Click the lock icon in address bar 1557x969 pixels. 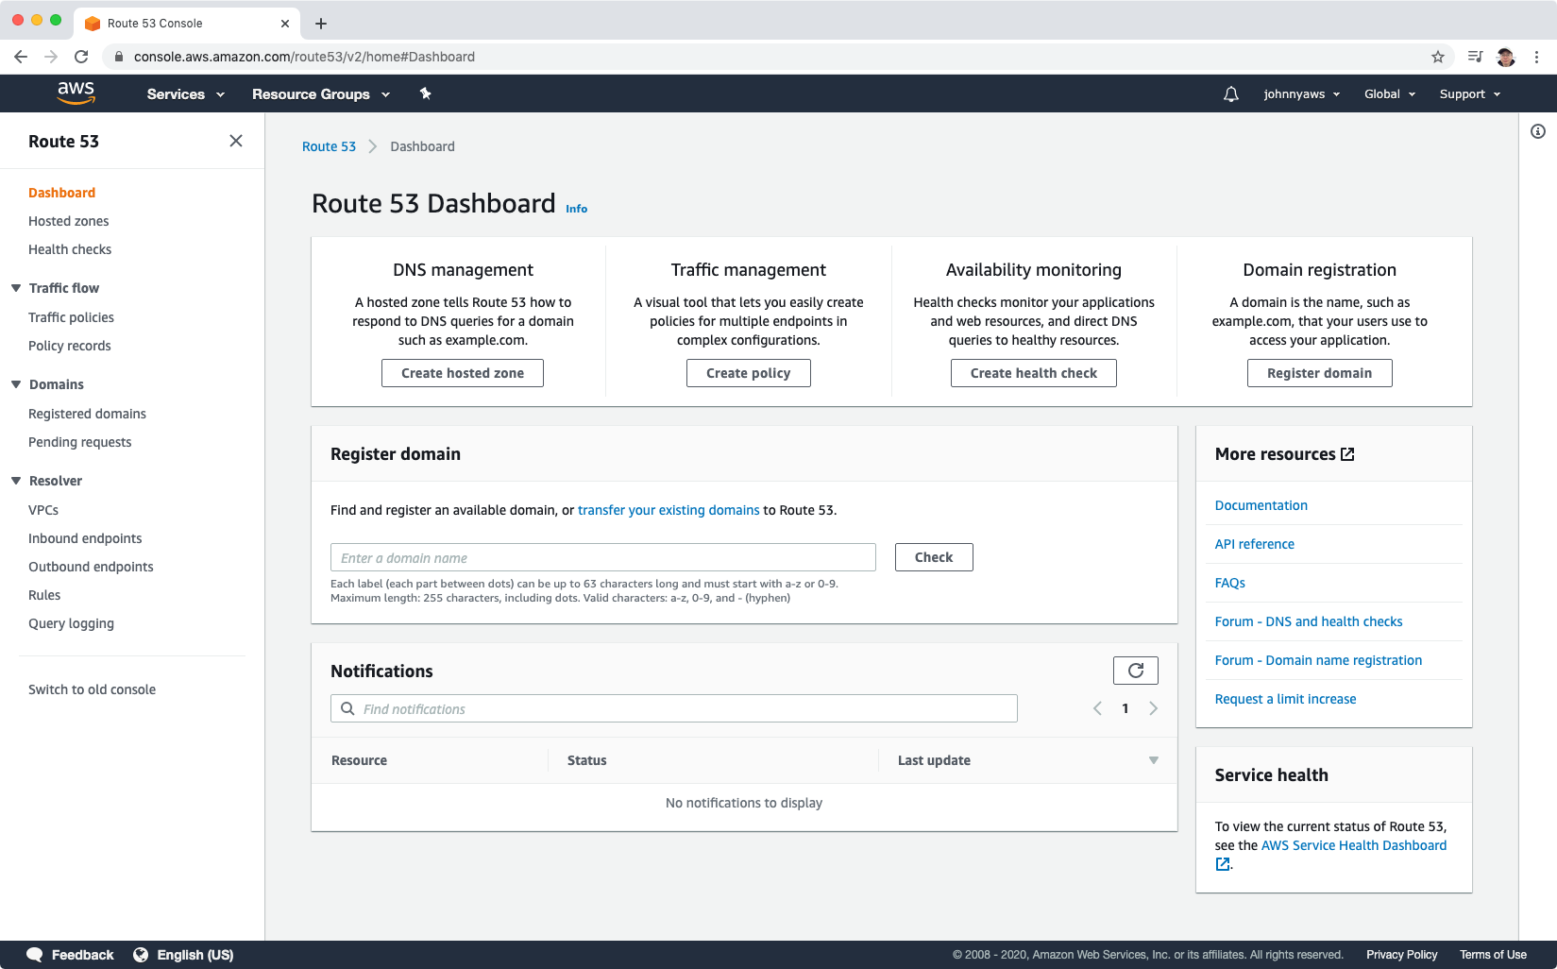click(x=118, y=57)
